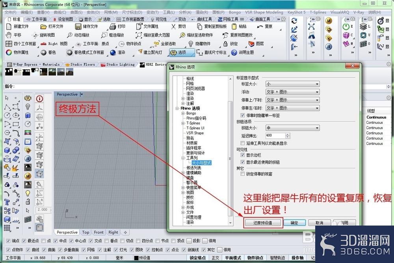The image size is (394, 263).
Task: Switch to the Front viewport tab
Action: [x=99, y=232]
